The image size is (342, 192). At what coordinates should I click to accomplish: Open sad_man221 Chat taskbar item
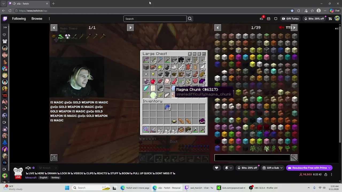[199, 188]
